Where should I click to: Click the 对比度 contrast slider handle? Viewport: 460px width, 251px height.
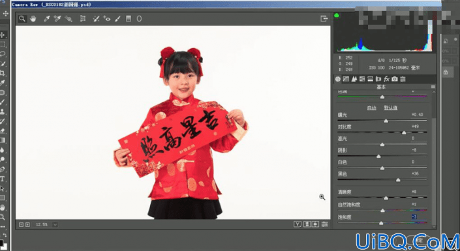(404, 132)
